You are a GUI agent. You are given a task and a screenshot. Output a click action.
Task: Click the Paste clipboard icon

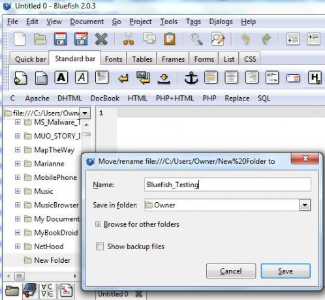pyautogui.click(x=170, y=39)
